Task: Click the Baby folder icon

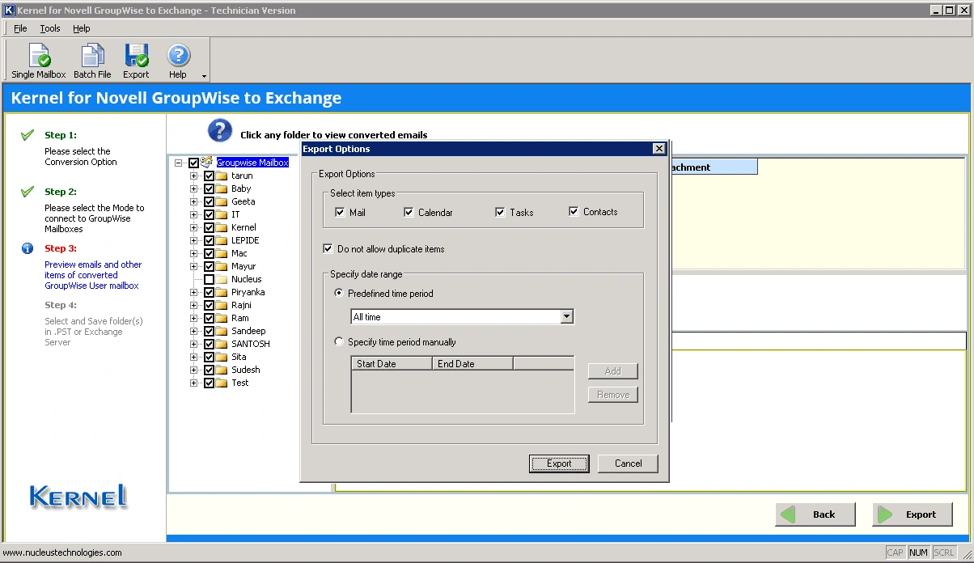Action: coord(222,188)
